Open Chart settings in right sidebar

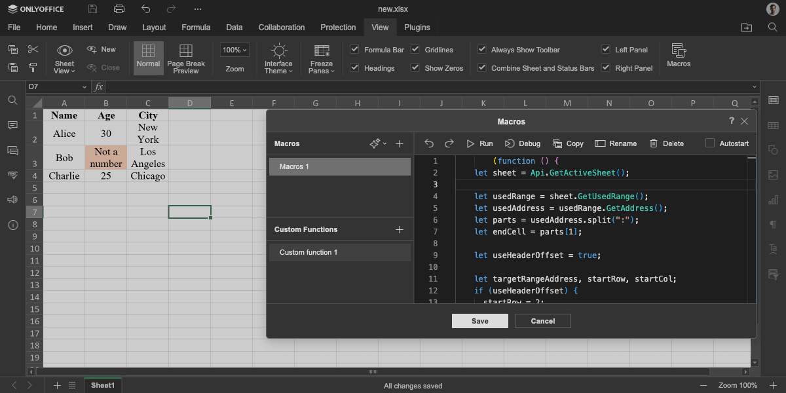pyautogui.click(x=774, y=200)
